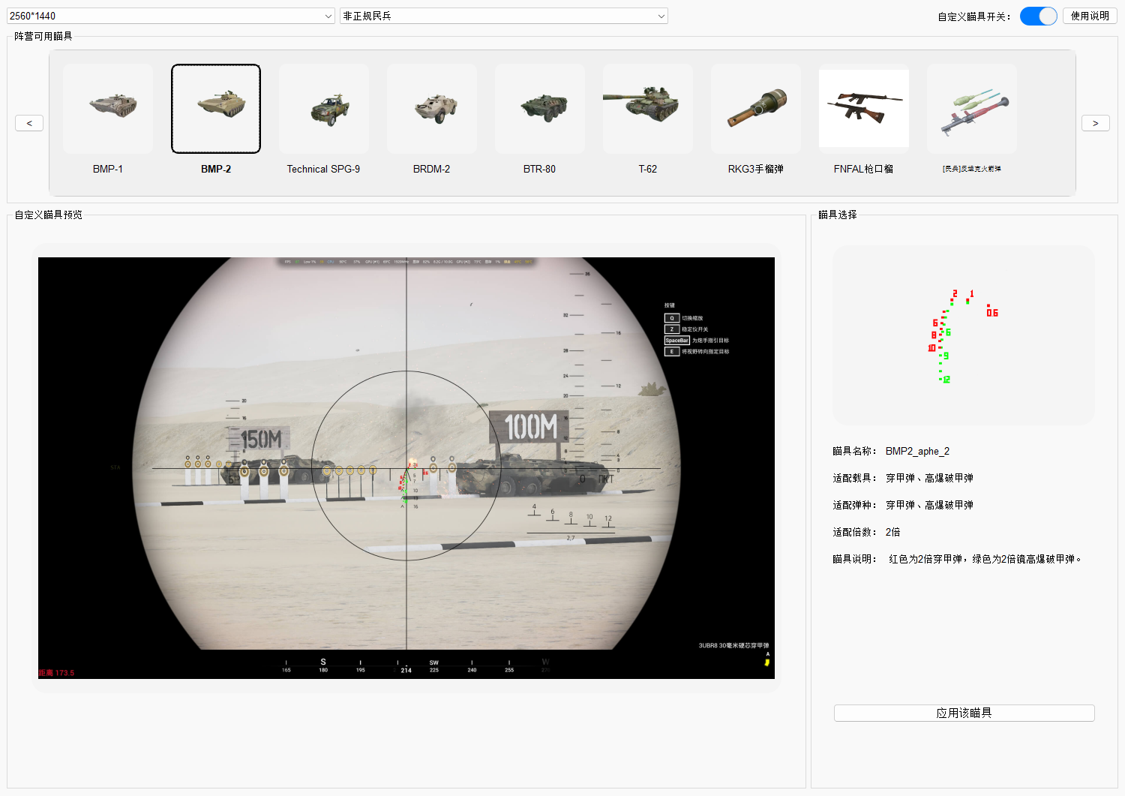The image size is (1125, 796).
Task: Click the Technical SPG-9 label
Action: [x=323, y=169]
